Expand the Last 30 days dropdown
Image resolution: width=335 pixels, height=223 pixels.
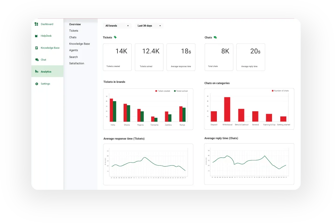point(149,26)
